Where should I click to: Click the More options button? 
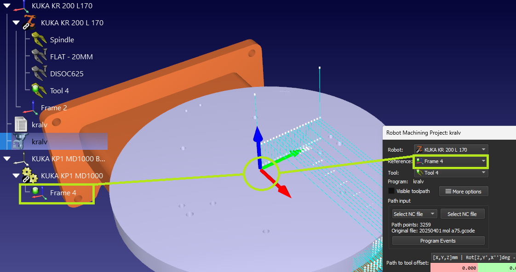463,192
